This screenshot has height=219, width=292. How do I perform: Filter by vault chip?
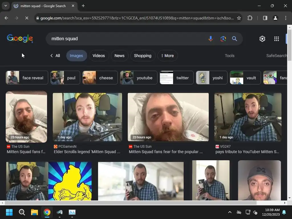click(x=245, y=78)
